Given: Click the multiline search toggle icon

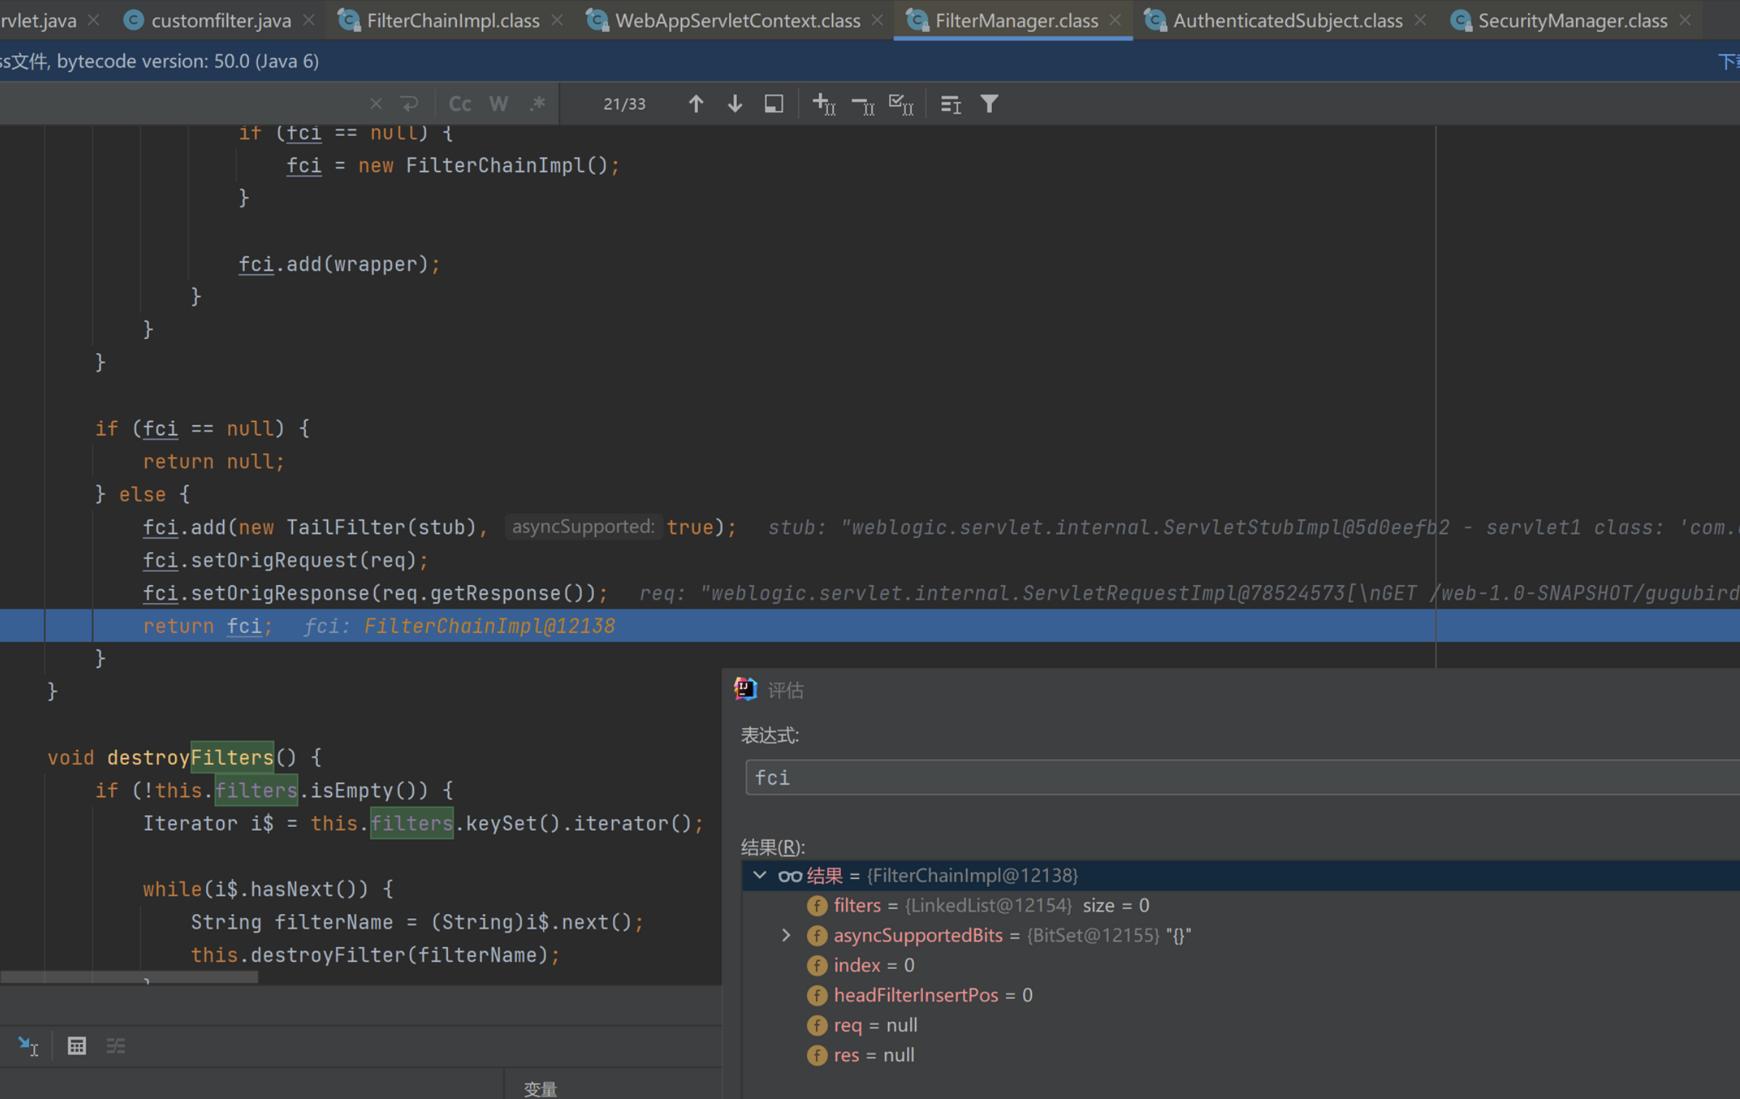Looking at the screenshot, I should tap(410, 104).
